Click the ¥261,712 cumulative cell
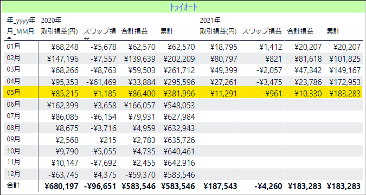 [179, 70]
